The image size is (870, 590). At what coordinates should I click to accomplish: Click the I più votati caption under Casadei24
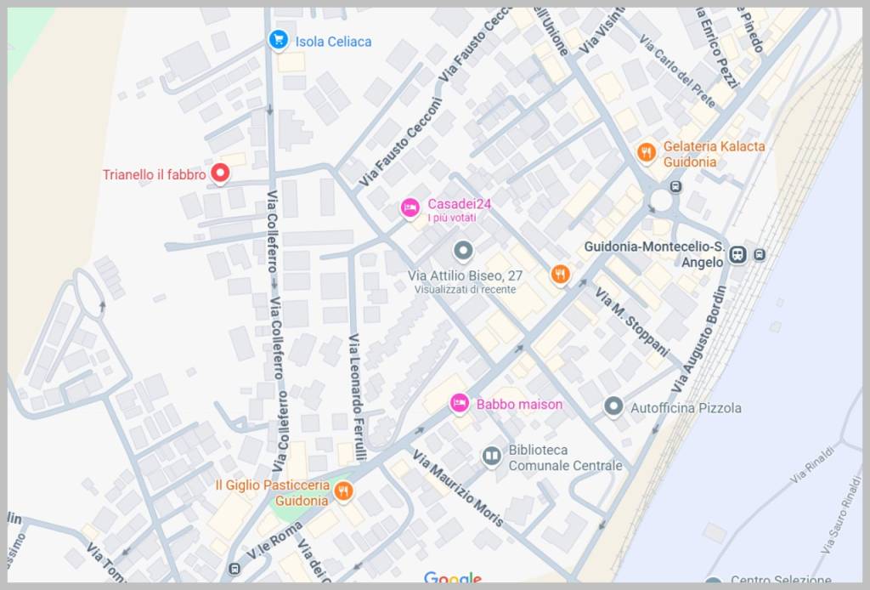point(452,218)
